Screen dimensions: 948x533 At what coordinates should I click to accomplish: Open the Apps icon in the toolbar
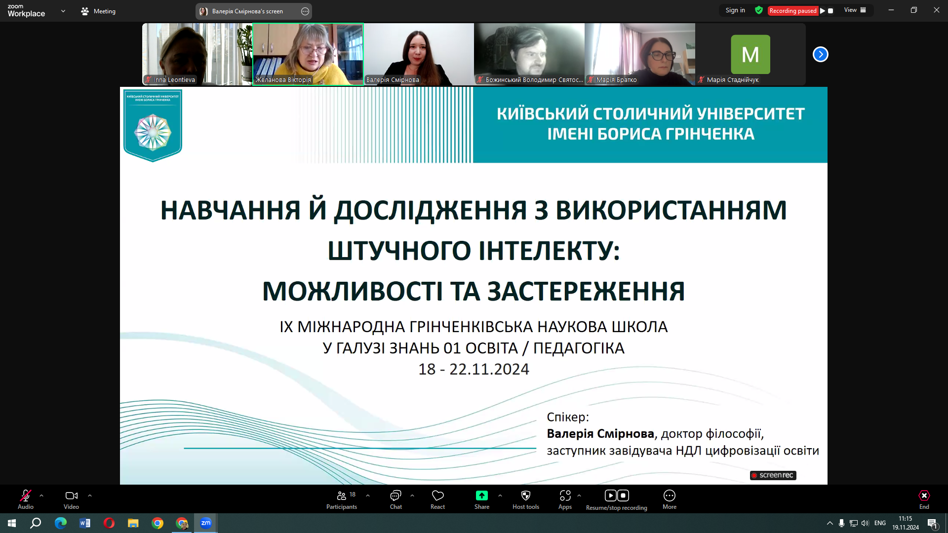(565, 495)
